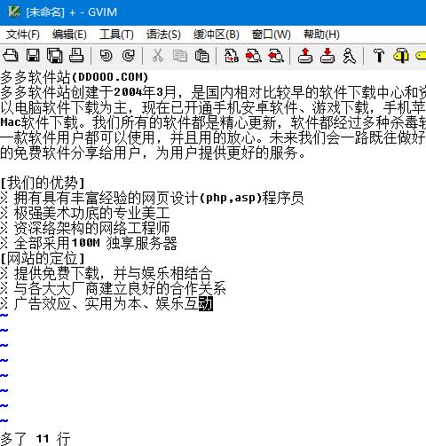Open Find and Replace tool icon
The width and height of the screenshot is (426, 446).
pos(232,55)
